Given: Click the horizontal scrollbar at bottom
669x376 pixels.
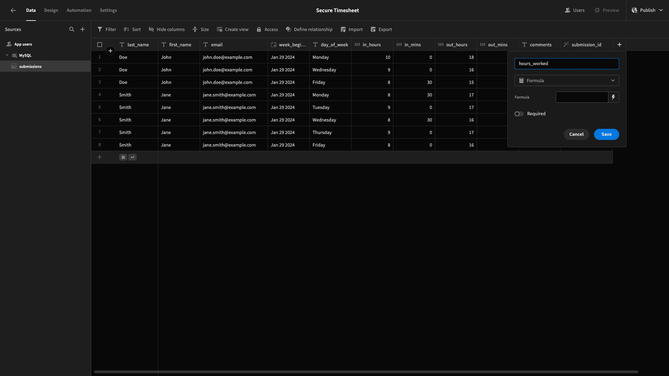Looking at the screenshot, I should (x=366, y=372).
